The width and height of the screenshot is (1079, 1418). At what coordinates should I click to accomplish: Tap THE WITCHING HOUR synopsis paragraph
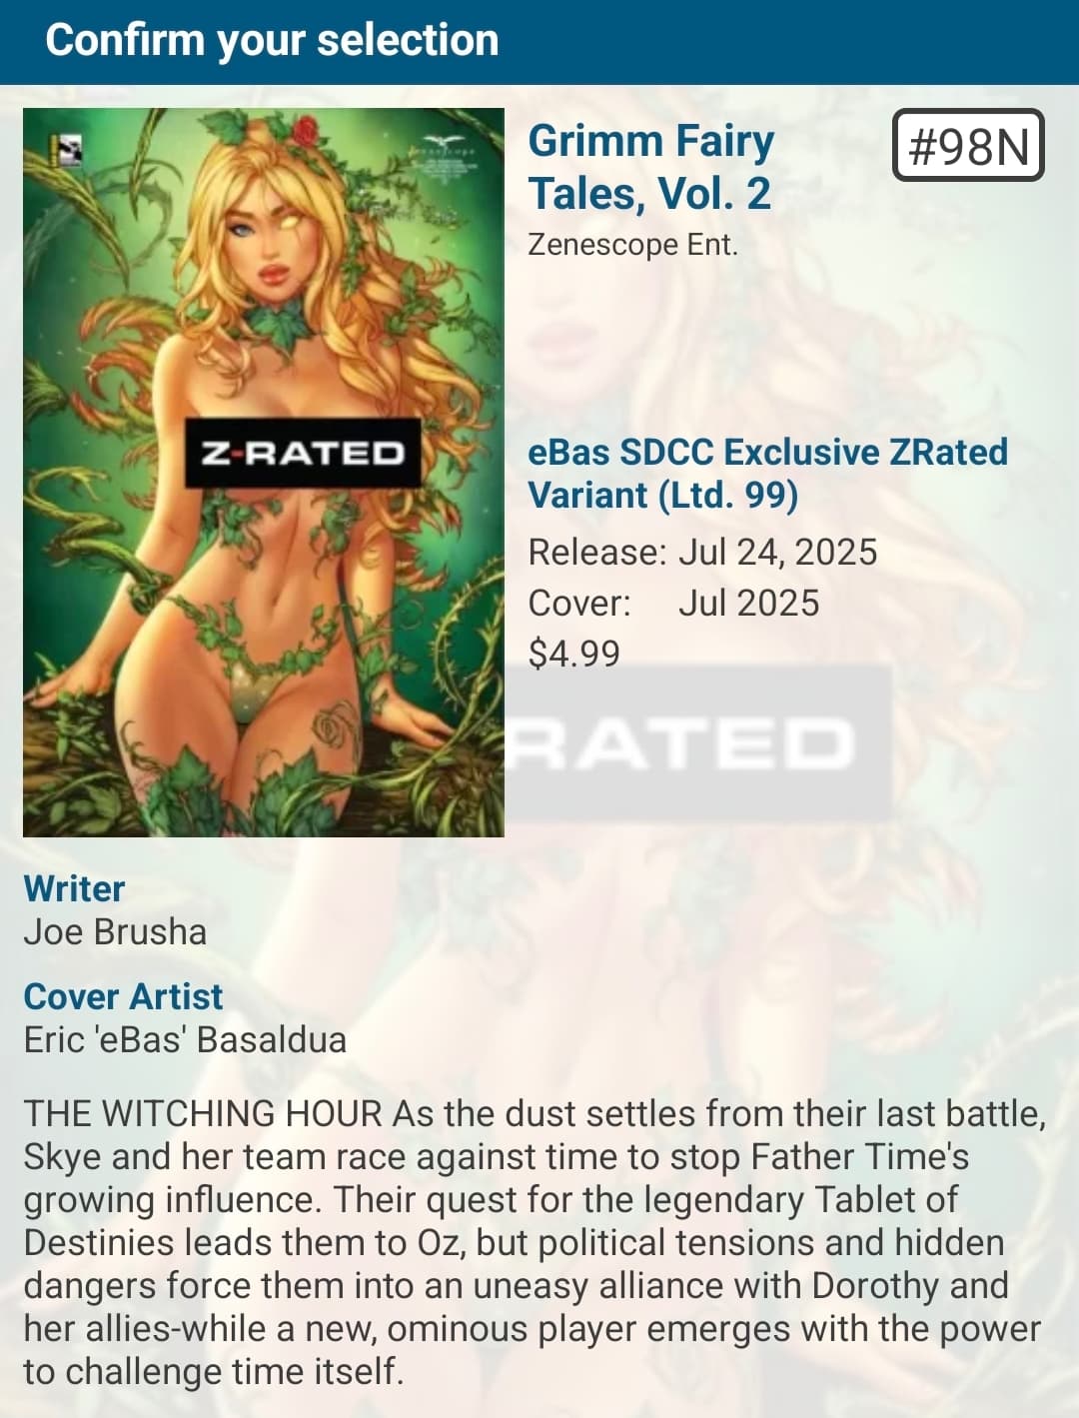[x=535, y=1242]
